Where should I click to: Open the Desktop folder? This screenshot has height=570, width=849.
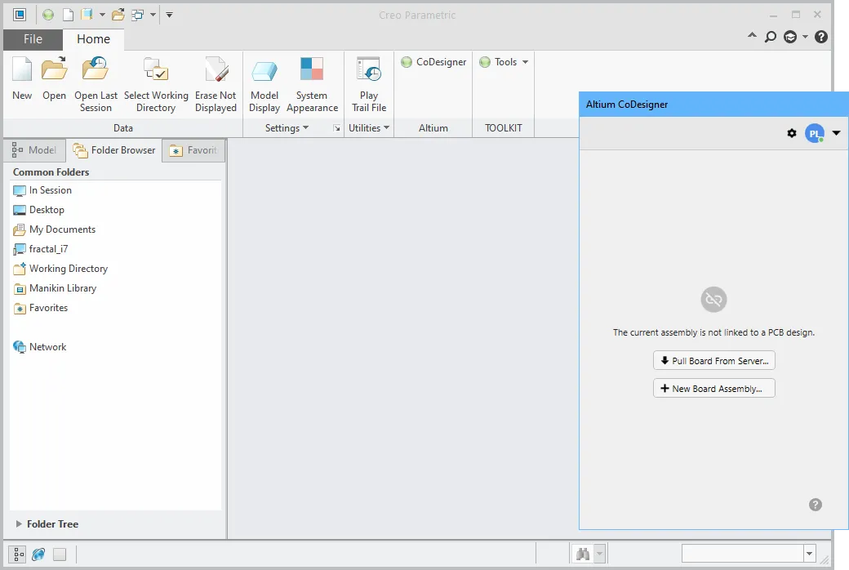click(x=38, y=210)
